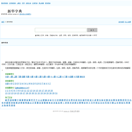Click the 设为首页 link

(x=121, y=22)
